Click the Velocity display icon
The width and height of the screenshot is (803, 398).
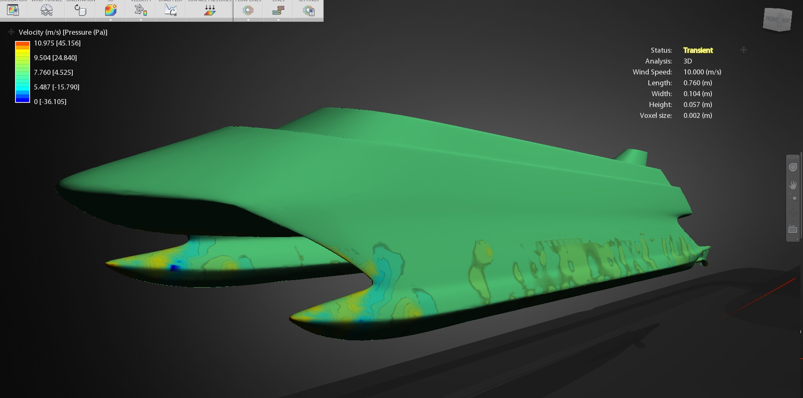pos(140,10)
